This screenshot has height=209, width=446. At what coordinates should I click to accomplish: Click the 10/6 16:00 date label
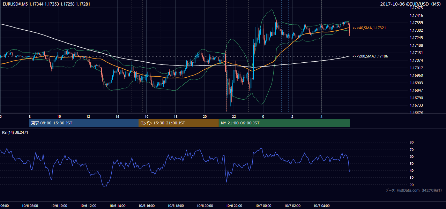click(147, 206)
